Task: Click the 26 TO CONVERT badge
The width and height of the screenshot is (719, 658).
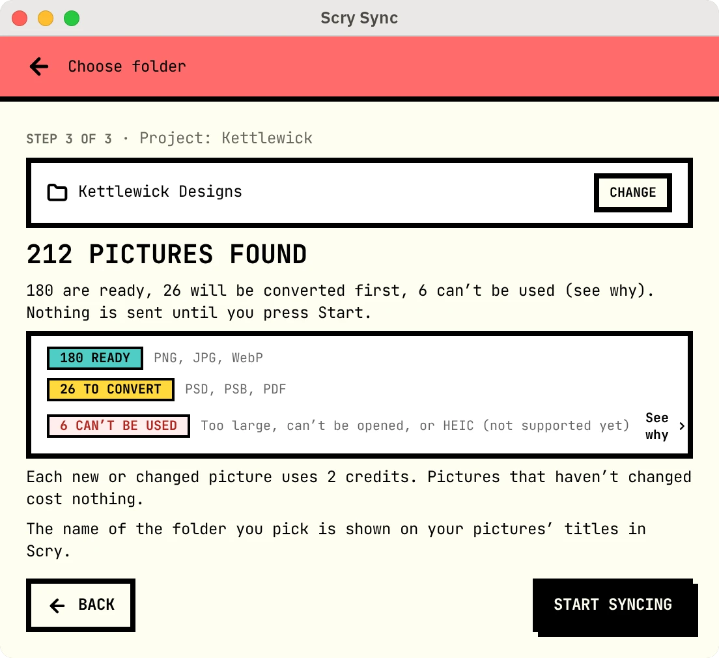Action: tap(111, 389)
